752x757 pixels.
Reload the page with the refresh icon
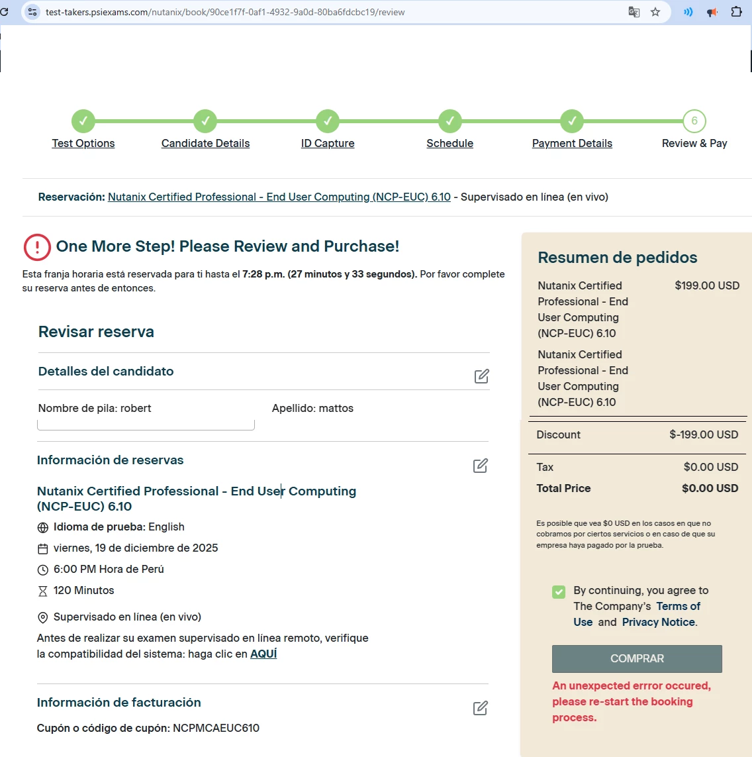(x=4, y=11)
